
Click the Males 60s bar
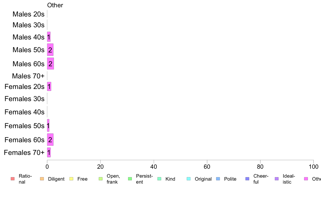tap(50, 64)
